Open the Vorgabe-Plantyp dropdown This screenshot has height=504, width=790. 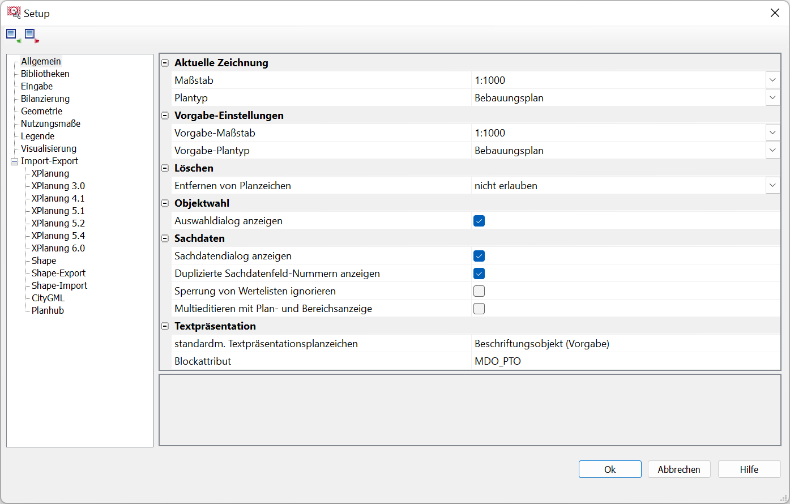pos(772,151)
